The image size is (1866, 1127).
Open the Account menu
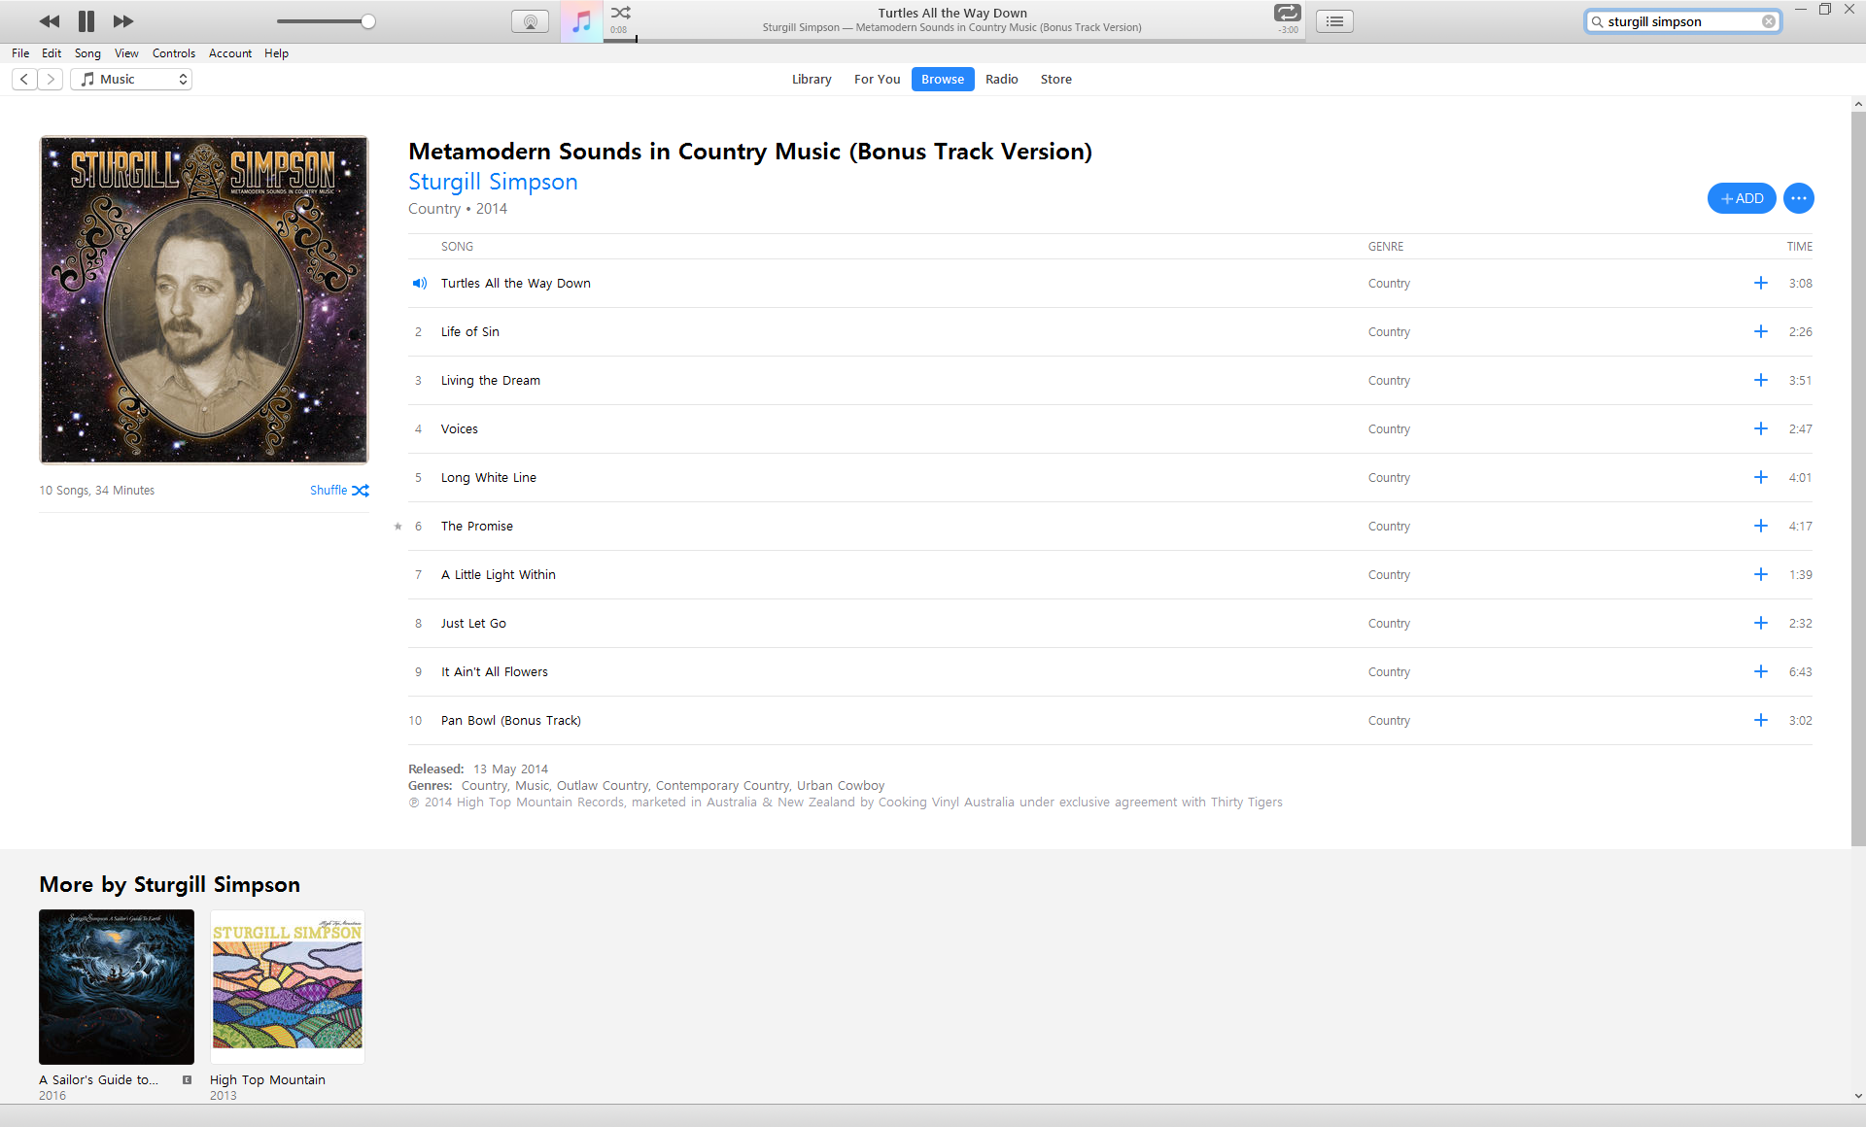[x=230, y=53]
